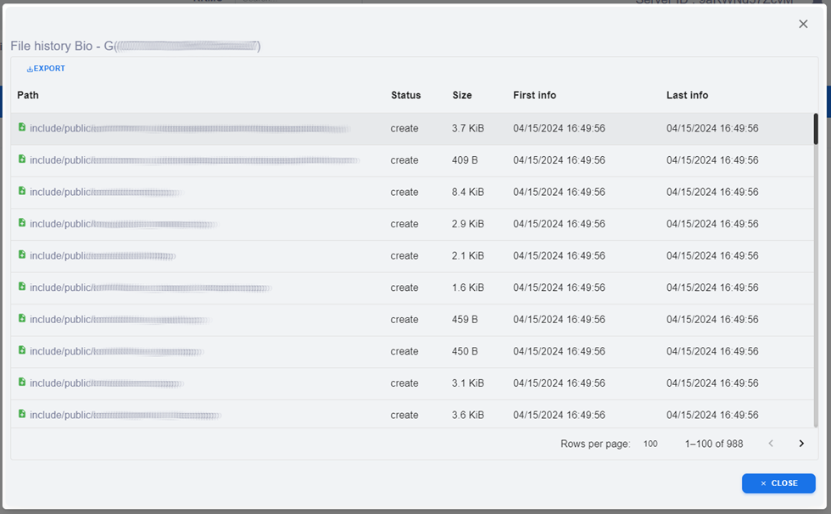
Task: Sort by the First info column header
Action: pos(534,95)
